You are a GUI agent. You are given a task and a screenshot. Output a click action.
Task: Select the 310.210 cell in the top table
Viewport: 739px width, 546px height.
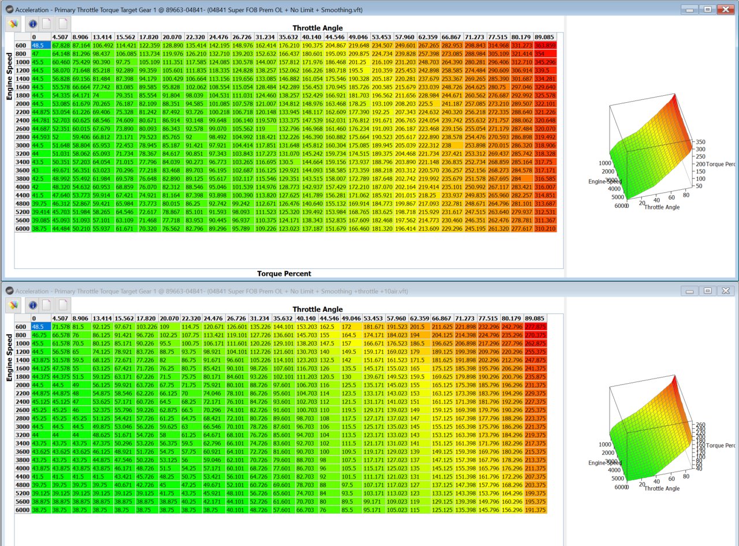(x=546, y=229)
